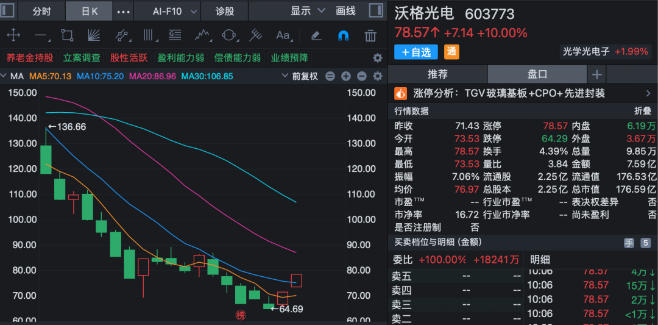This screenshot has width=658, height=325.
Task: Open the 诊股 stock diagnosis tab
Action: coord(224,11)
